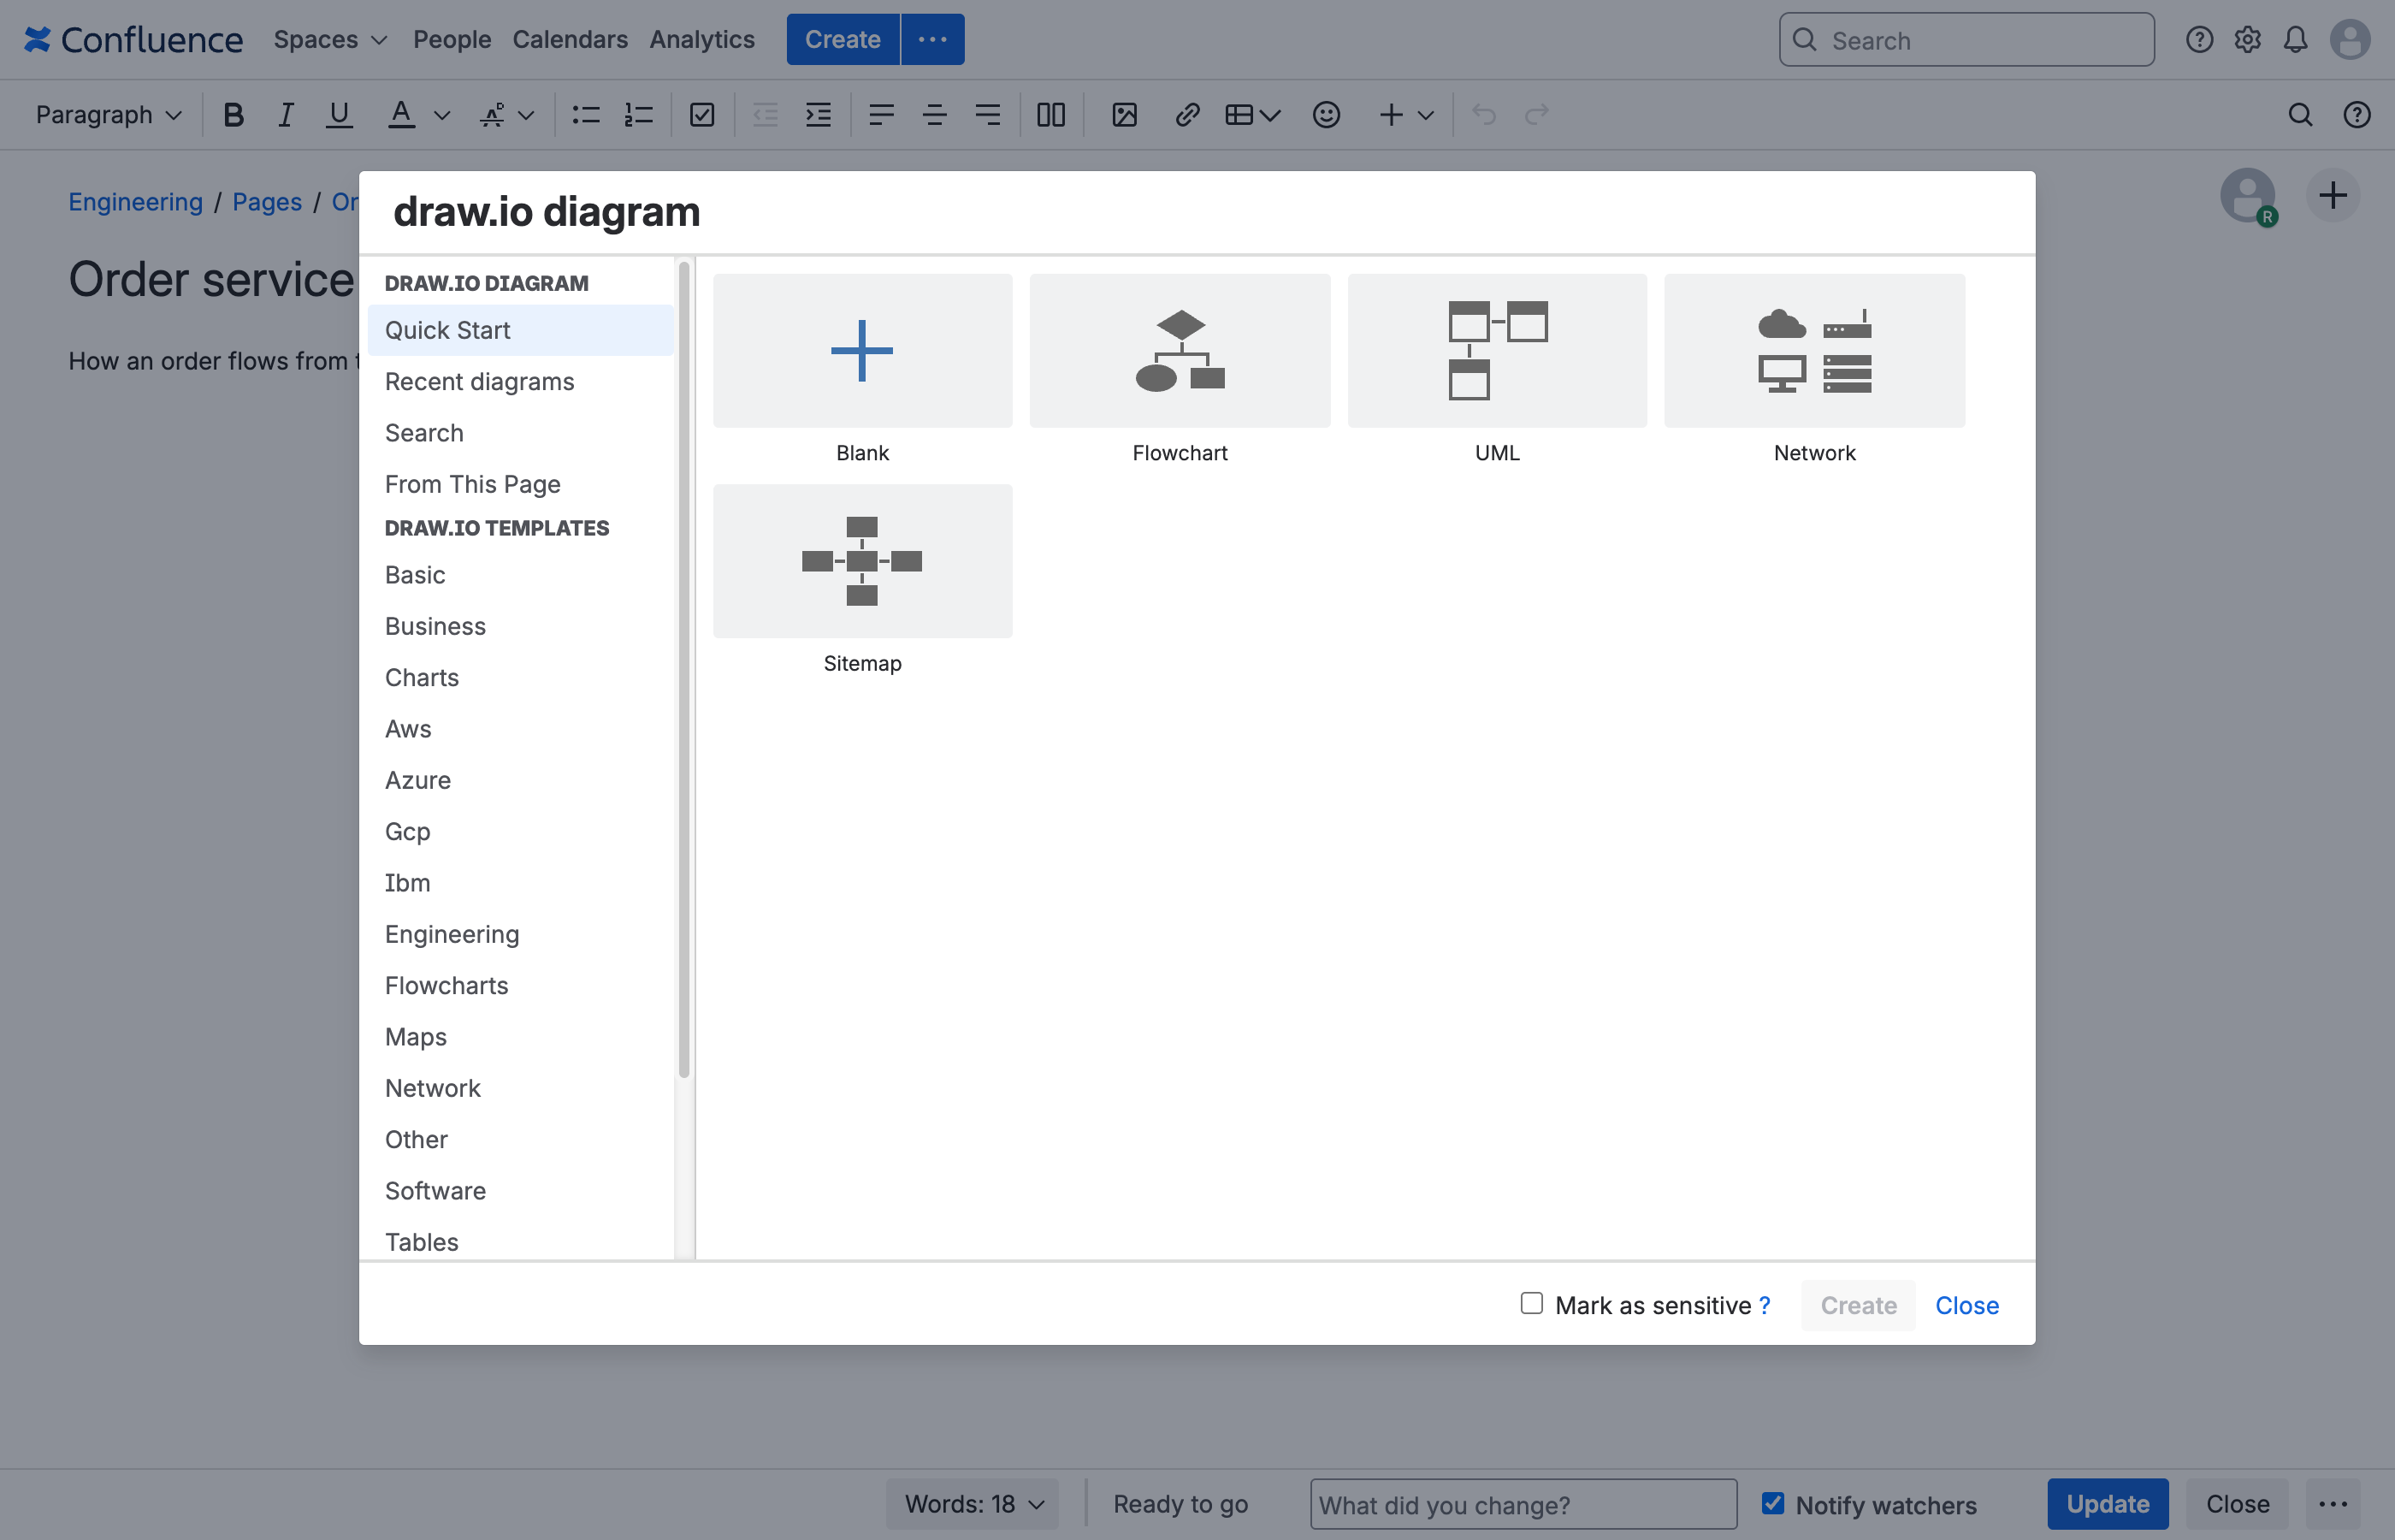Select From This Page in the sidebar
The width and height of the screenshot is (2395, 1540).
[521, 484]
